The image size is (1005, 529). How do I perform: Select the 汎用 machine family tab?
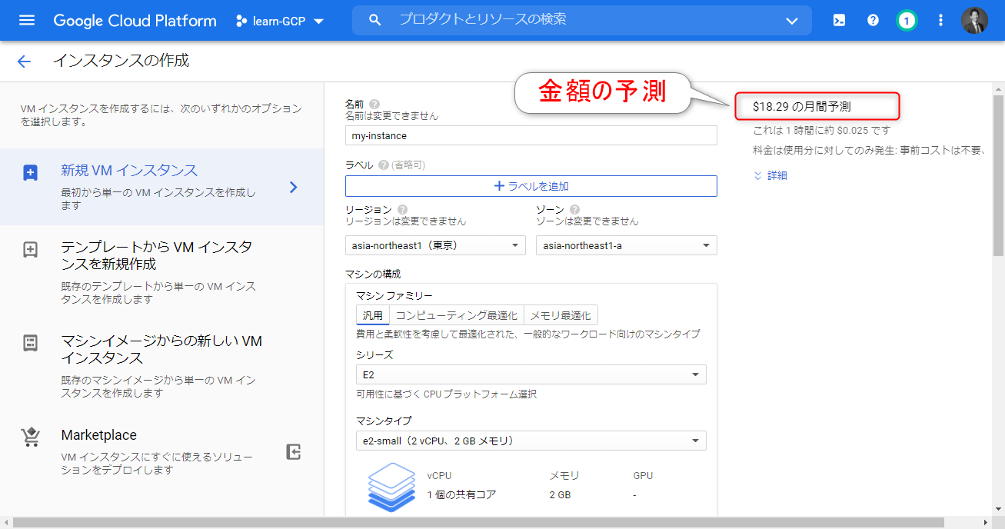373,315
